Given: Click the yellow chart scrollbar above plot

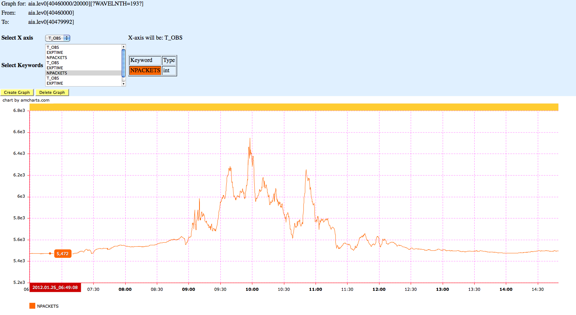Looking at the screenshot, I should pos(294,107).
